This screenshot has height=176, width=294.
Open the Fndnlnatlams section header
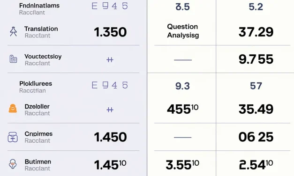pos(39,9)
